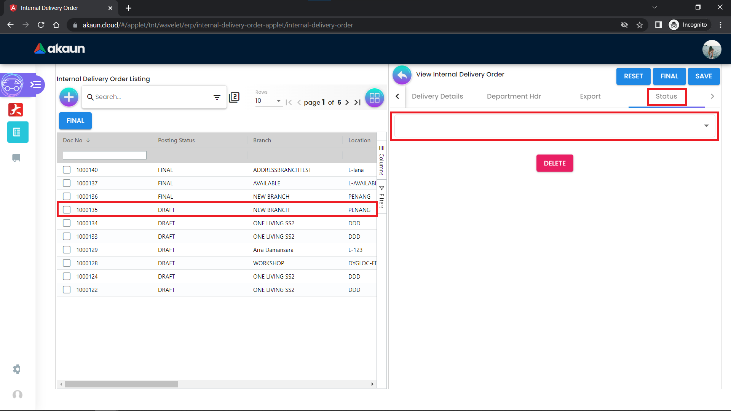Screen dimensions: 731x411
Task: Expand the empty Status dropdown field
Action: point(554,126)
